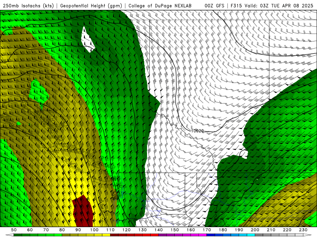
Task: Click the colorbar label '130'
Action: [x=143, y=230]
